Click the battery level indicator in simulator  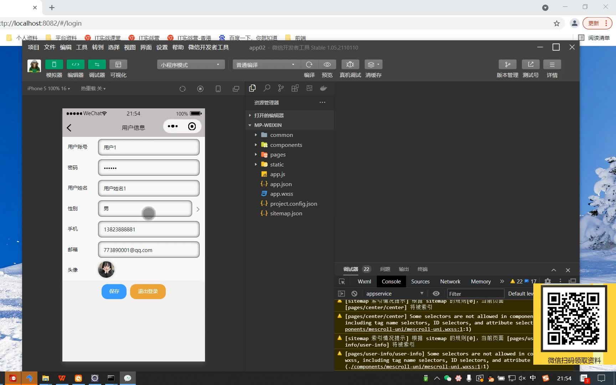tap(194, 113)
